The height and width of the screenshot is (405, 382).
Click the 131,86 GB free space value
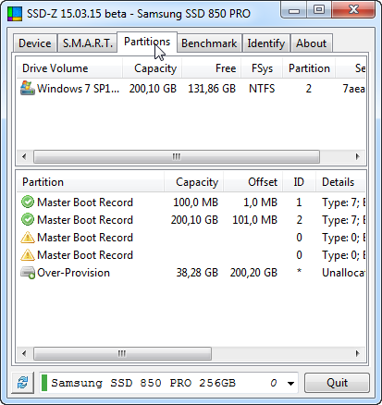click(212, 89)
